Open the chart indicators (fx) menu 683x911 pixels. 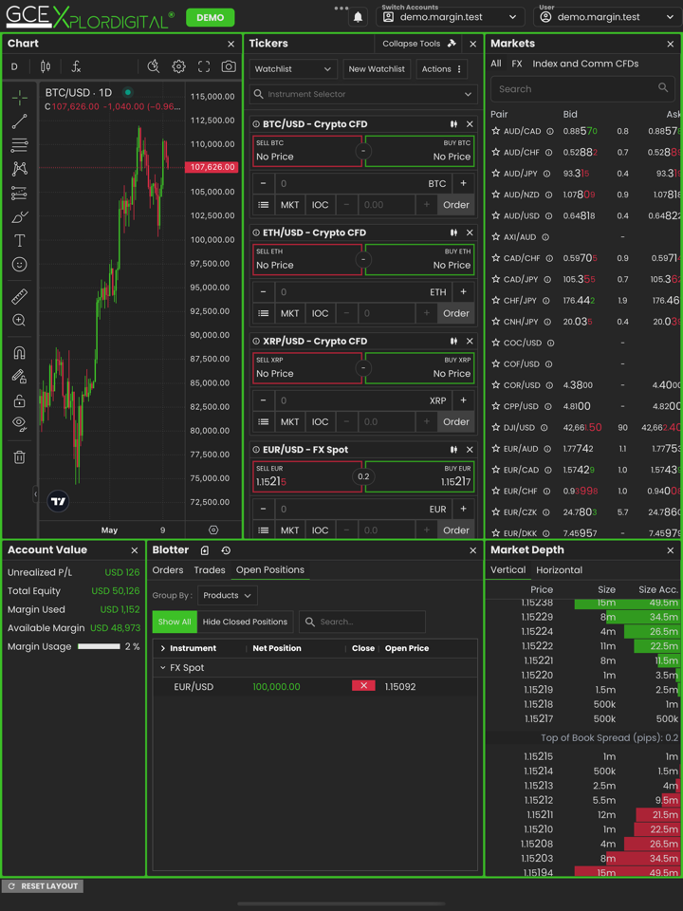click(x=76, y=66)
